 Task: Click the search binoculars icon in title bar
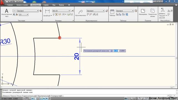coord(155,1)
